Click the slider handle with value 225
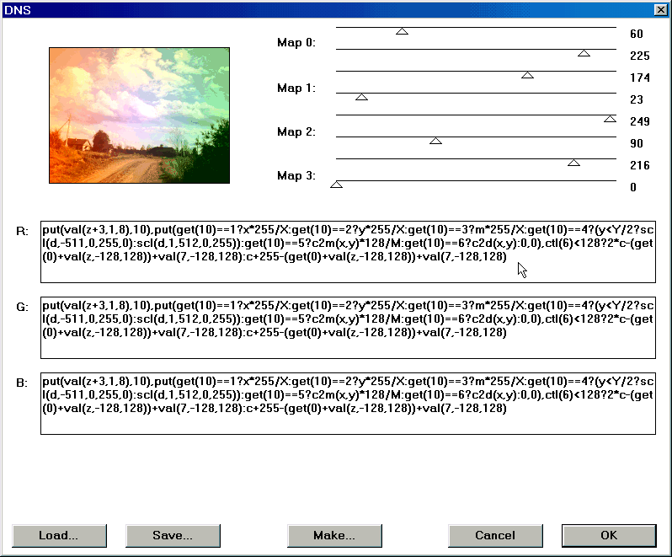 584,53
